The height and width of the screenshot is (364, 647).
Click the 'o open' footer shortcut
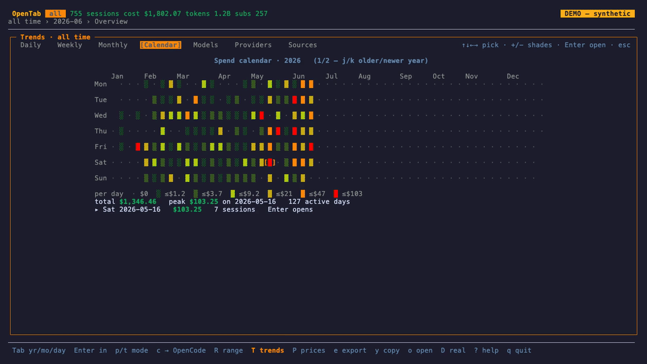point(421,350)
